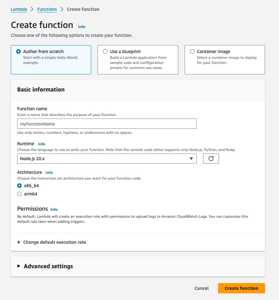Click the triangle beside Advanced settings
The width and height of the screenshot is (279, 300).
coord(19,266)
